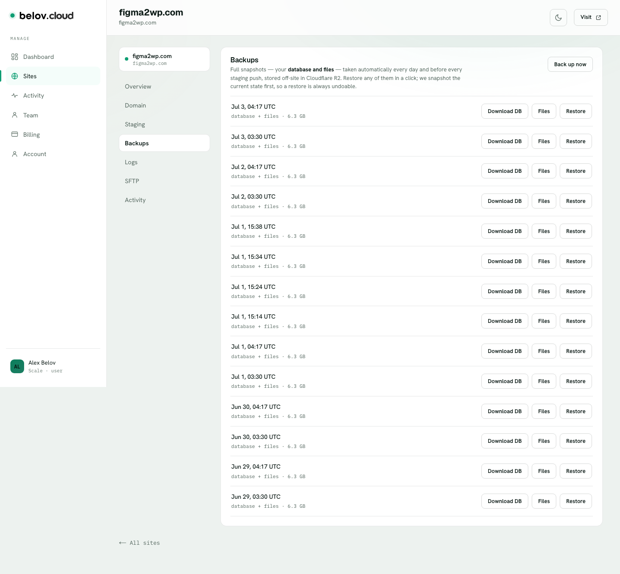Restore the Jul 1, 03:30 backup
Viewport: 620px width, 574px height.
pyautogui.click(x=576, y=381)
